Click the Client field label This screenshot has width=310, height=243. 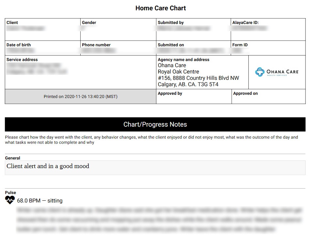tap(12, 22)
